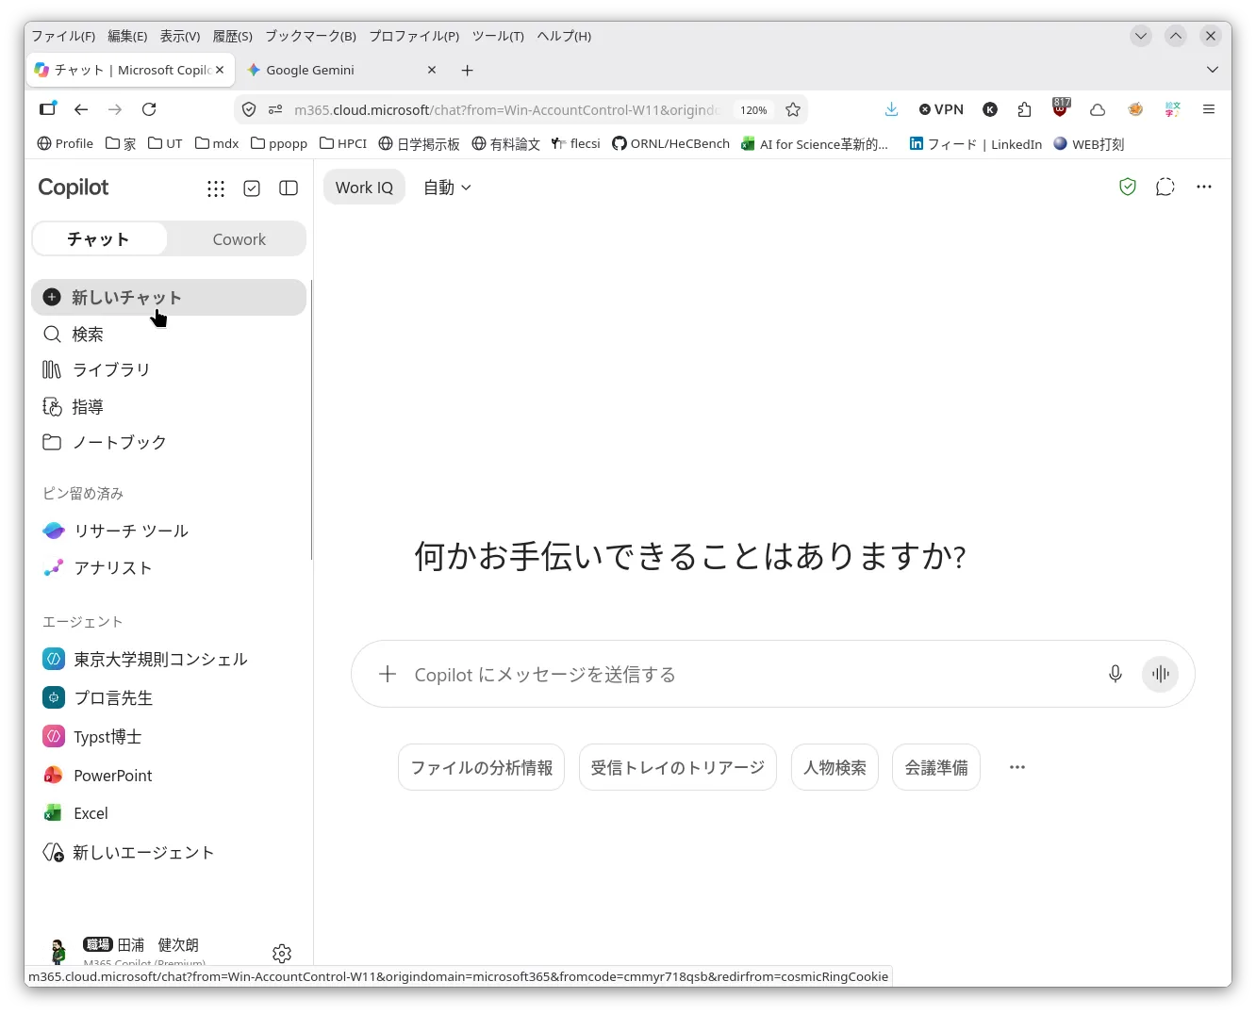Reset the 120% zoom level indicator
This screenshot has height=1014, width=1256.
tap(753, 110)
